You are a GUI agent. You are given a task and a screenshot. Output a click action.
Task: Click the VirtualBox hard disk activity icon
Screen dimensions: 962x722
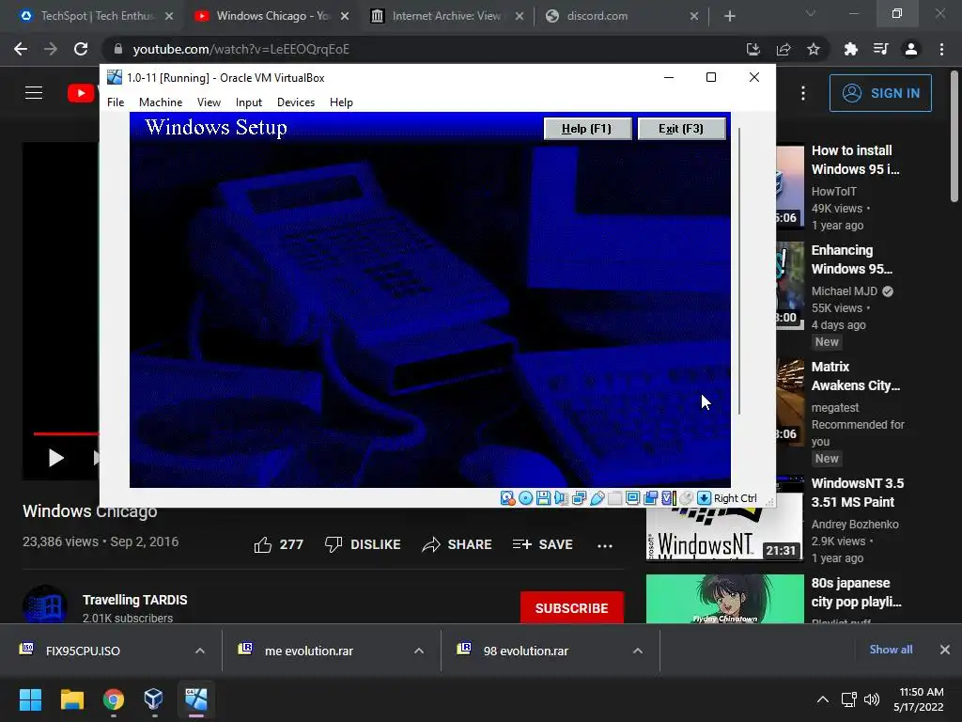coord(507,498)
